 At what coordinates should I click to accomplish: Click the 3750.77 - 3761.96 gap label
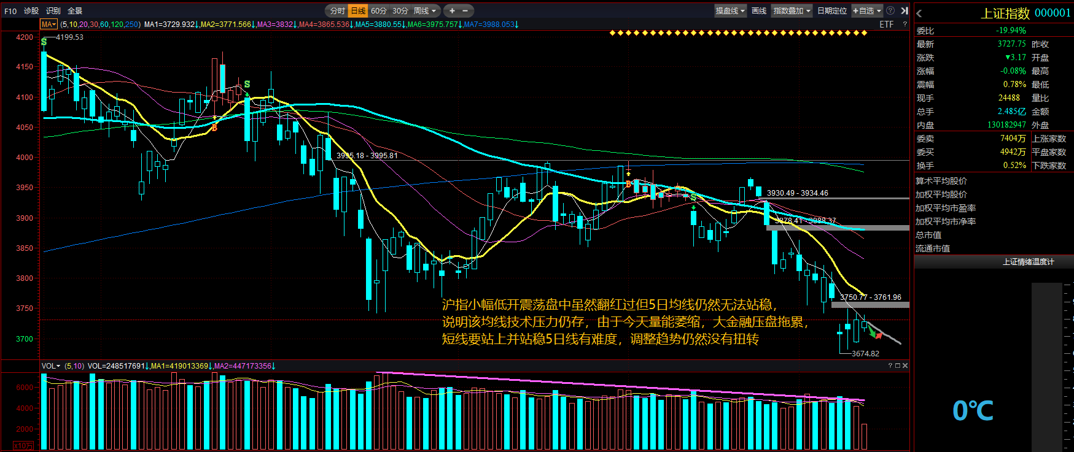tap(870, 297)
